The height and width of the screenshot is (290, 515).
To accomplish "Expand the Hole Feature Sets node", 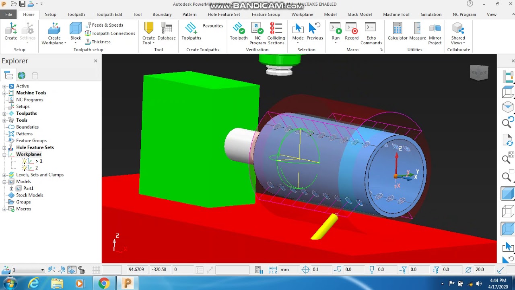I will (4, 147).
